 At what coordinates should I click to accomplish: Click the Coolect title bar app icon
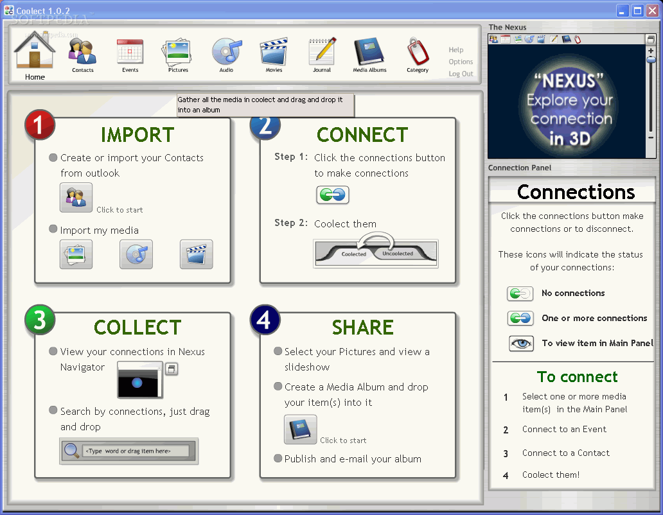(x=8, y=10)
